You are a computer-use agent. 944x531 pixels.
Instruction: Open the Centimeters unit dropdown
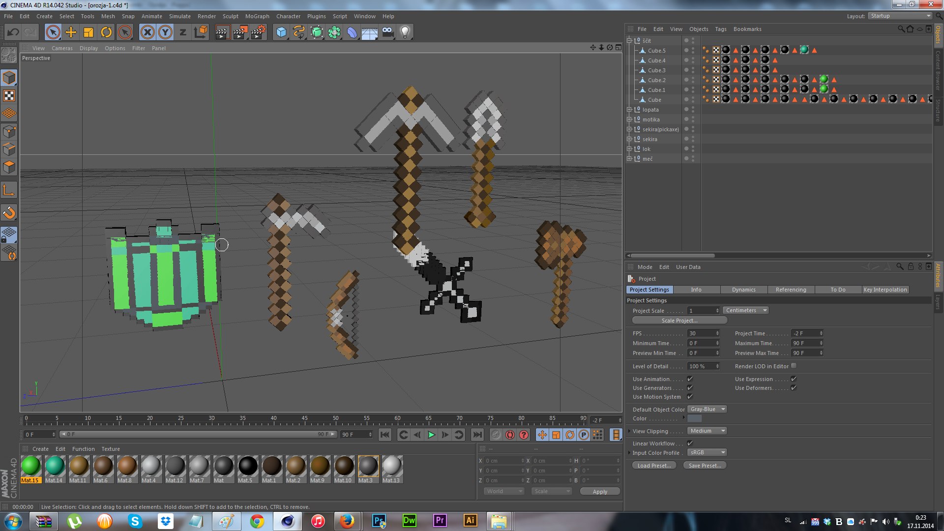point(745,310)
